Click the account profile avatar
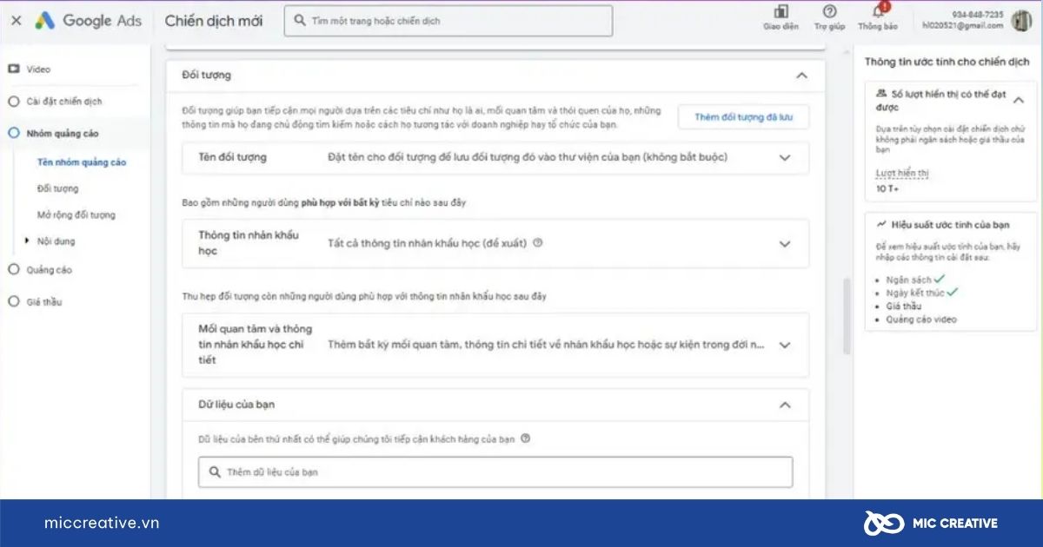 1021,20
